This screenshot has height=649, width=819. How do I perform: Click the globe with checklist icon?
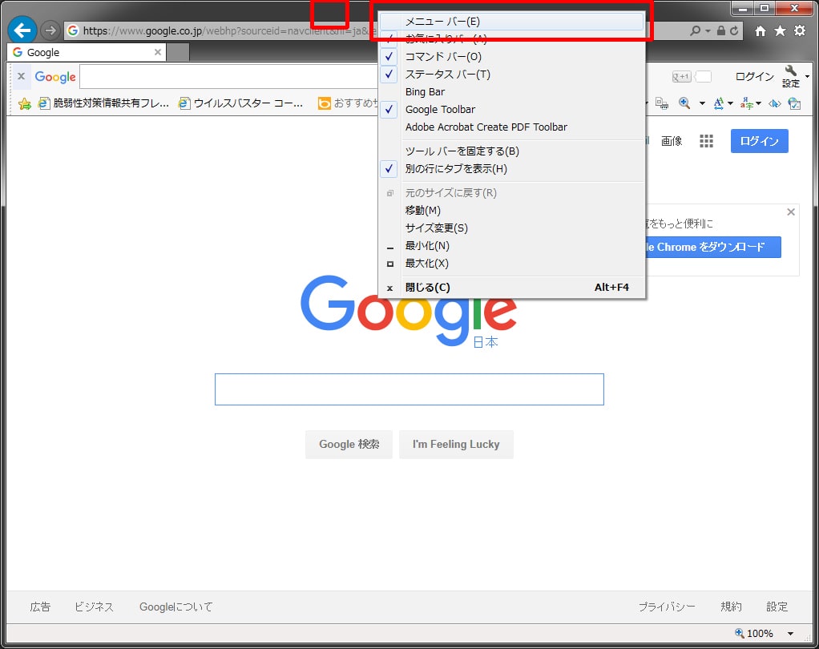click(x=794, y=103)
